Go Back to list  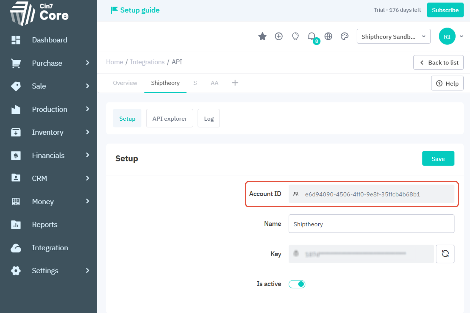click(x=439, y=62)
